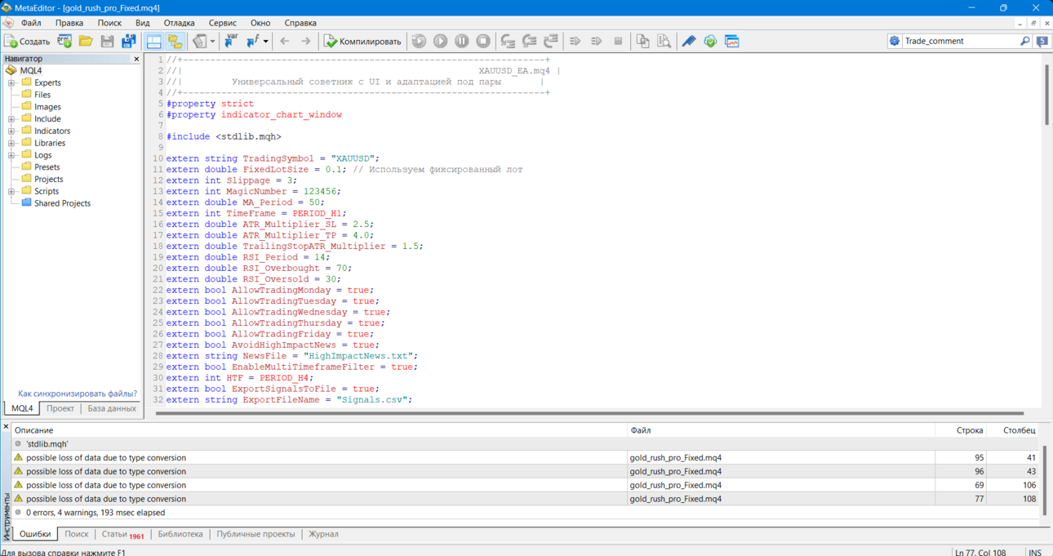Switch to the Библиотека toolbox tab
Viewport: 1053px width, 556px height.
coord(180,534)
